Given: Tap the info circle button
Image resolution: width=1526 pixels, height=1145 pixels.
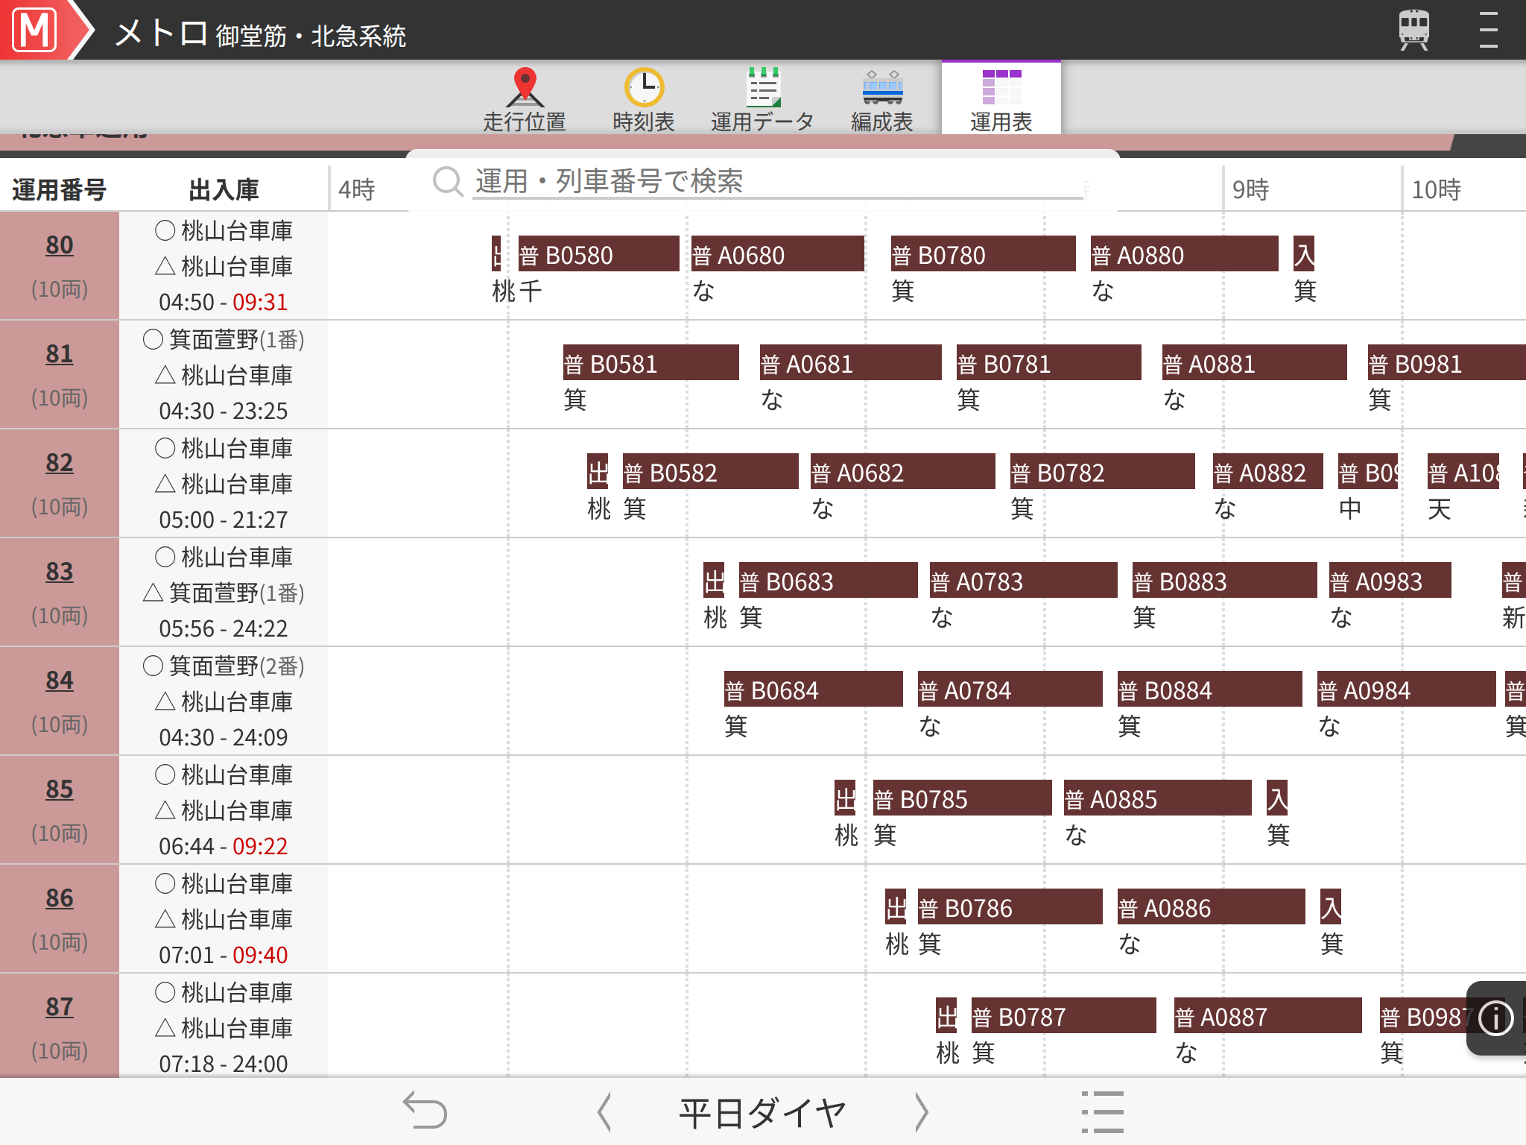Looking at the screenshot, I should tap(1495, 1018).
